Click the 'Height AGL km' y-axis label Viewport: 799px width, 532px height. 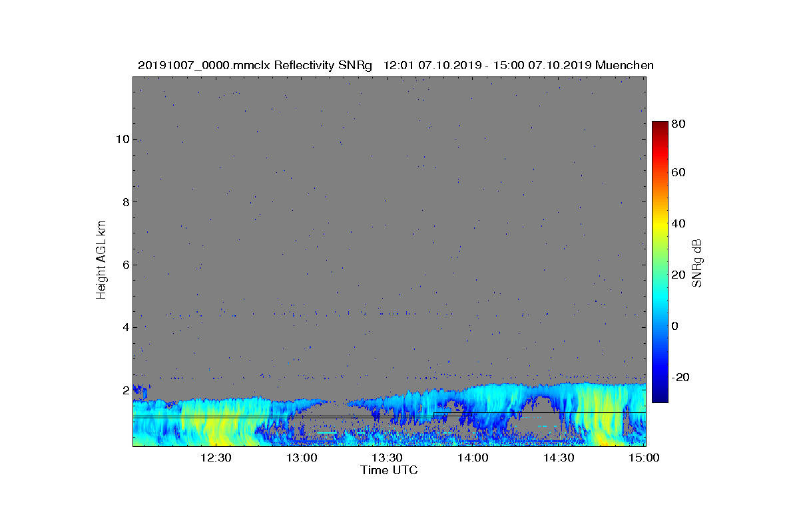(x=101, y=261)
